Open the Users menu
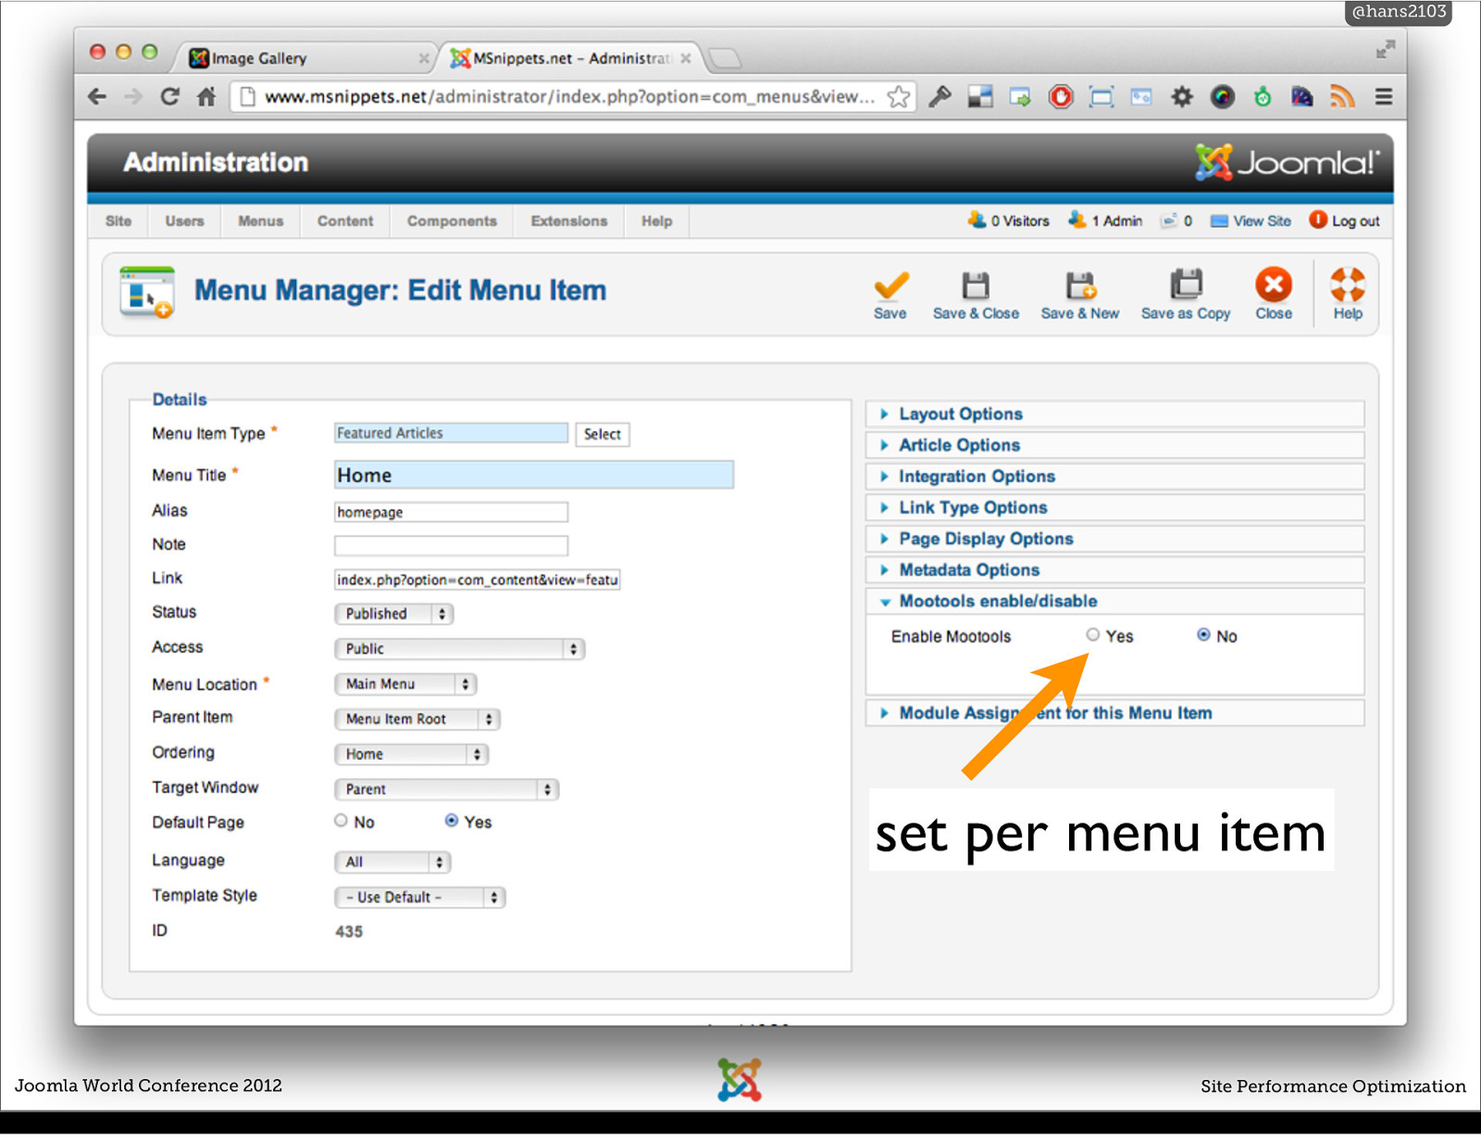Viewport: 1481px width, 1140px height. coord(185,221)
